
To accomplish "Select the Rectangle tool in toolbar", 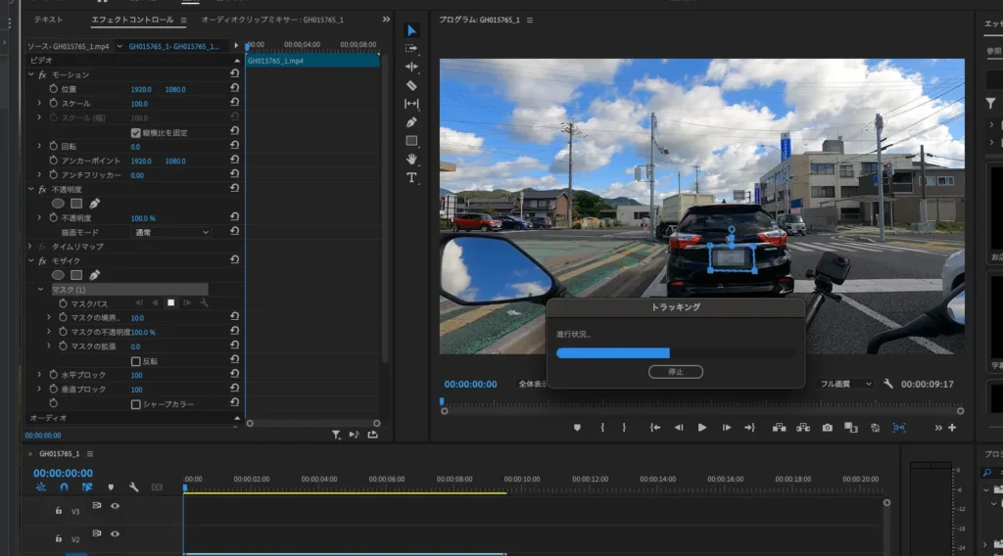I will point(411,141).
